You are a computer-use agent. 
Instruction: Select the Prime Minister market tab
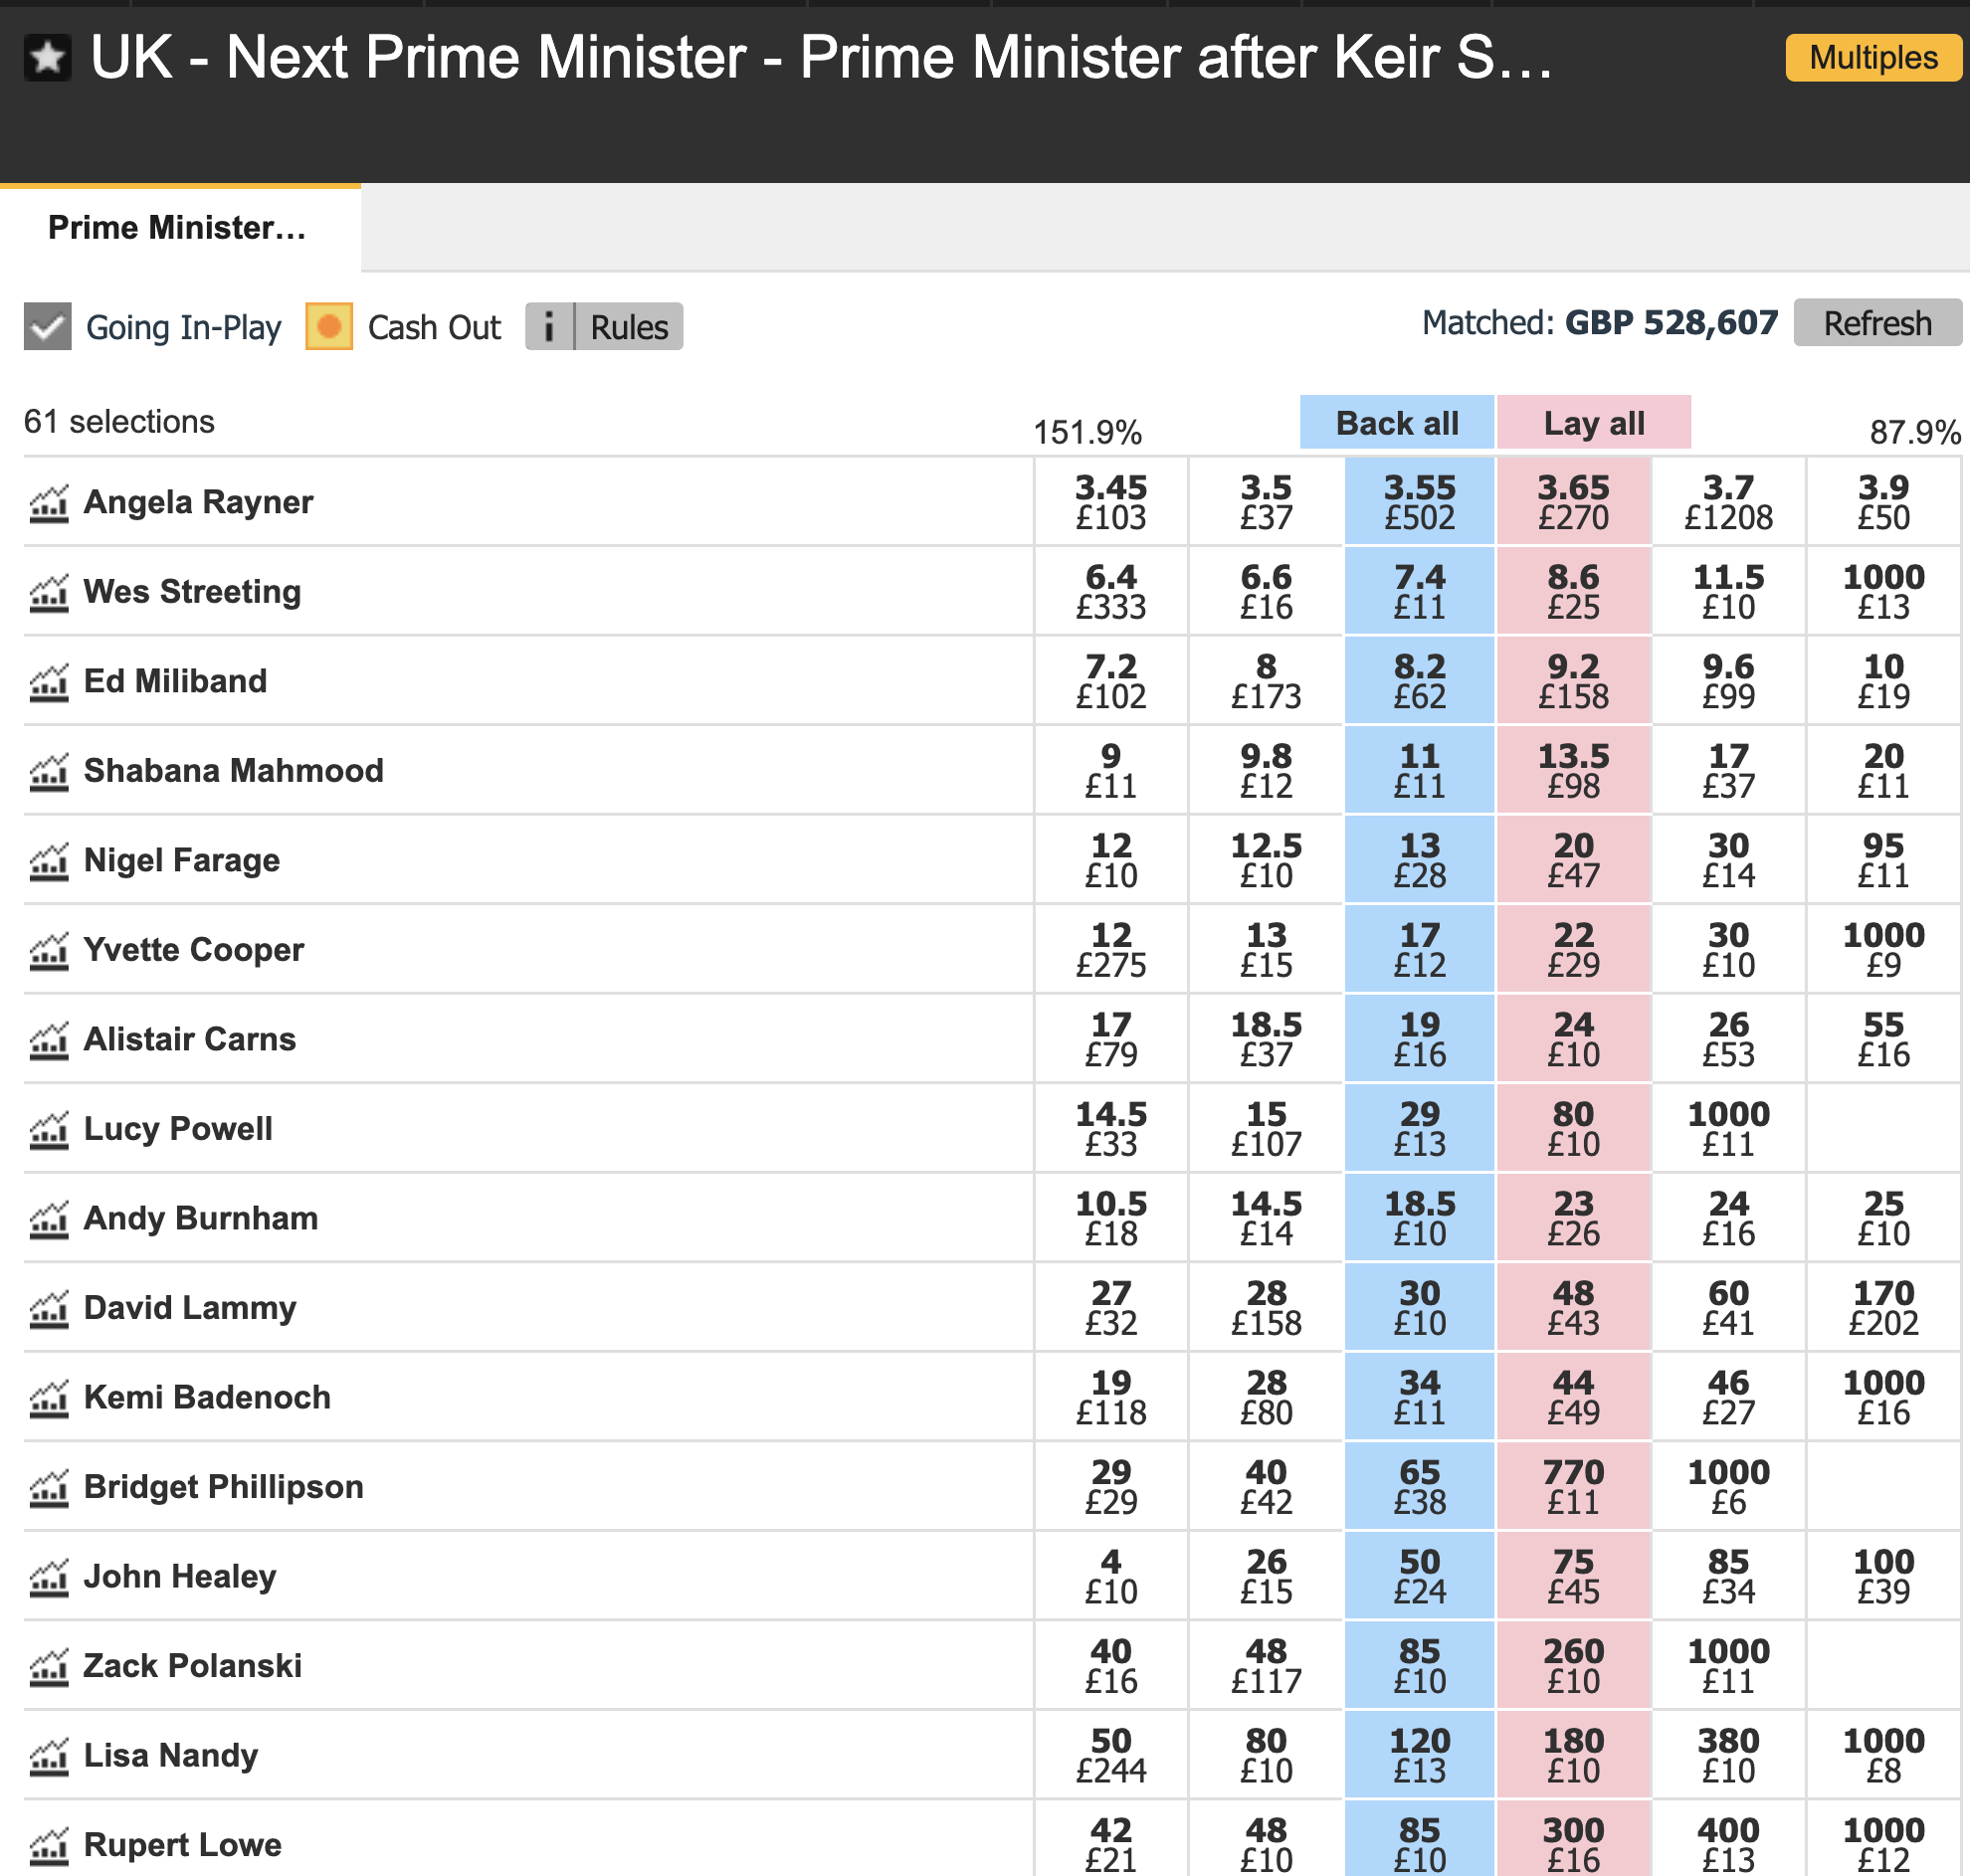178,228
